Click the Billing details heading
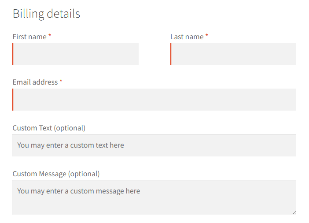309x223 pixels. (x=47, y=14)
